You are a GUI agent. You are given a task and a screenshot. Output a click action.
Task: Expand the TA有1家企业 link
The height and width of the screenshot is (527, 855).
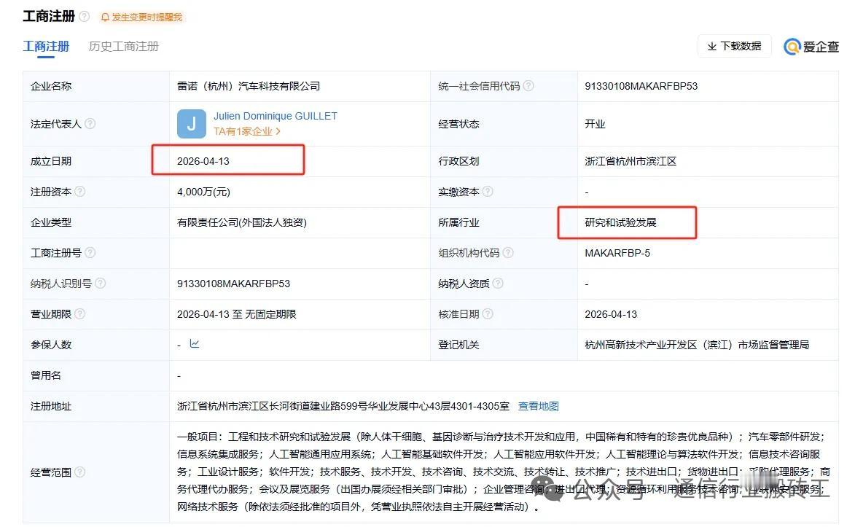pyautogui.click(x=247, y=131)
